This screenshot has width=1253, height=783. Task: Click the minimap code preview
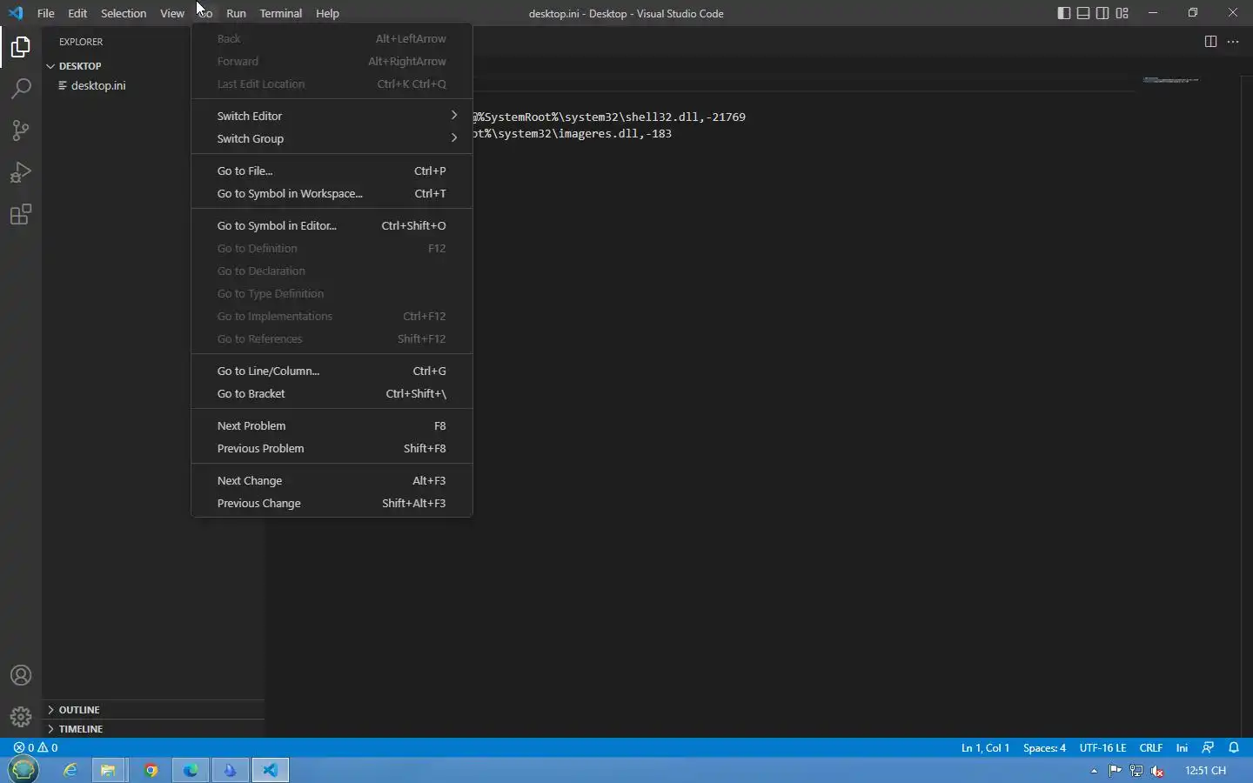[x=1171, y=80]
